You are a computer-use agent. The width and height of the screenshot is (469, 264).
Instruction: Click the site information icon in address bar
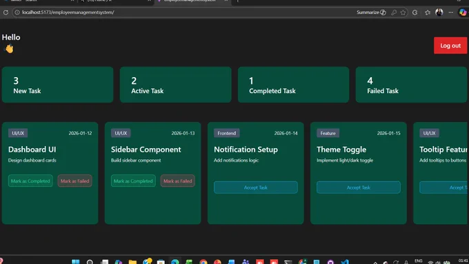17,12
